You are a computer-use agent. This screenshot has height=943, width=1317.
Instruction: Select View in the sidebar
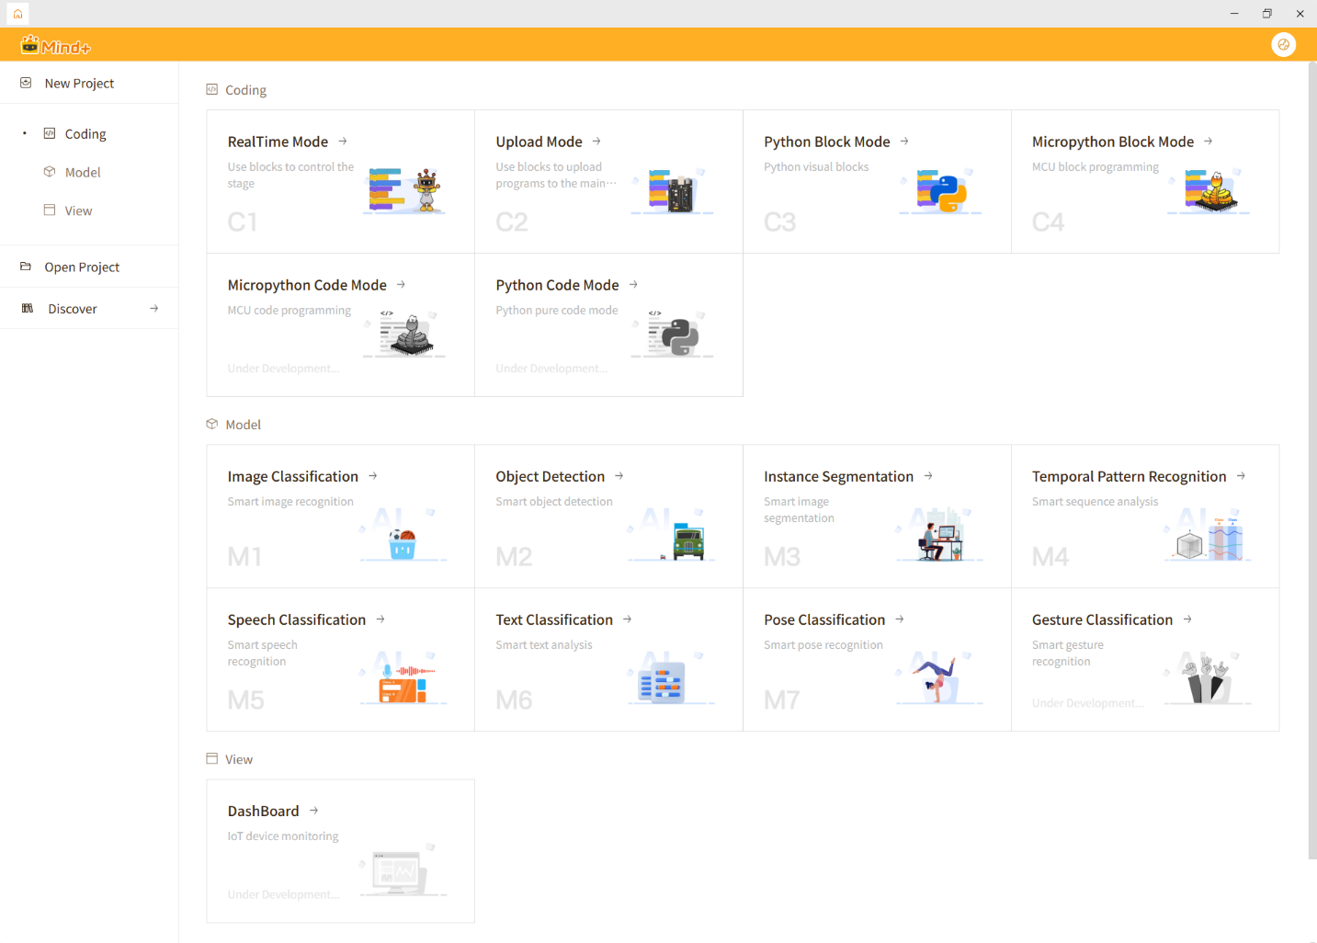(78, 211)
